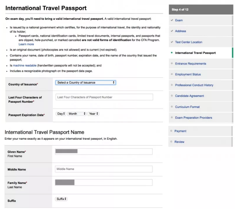
Task: Focus the Given Name input field
Action: tap(104, 152)
